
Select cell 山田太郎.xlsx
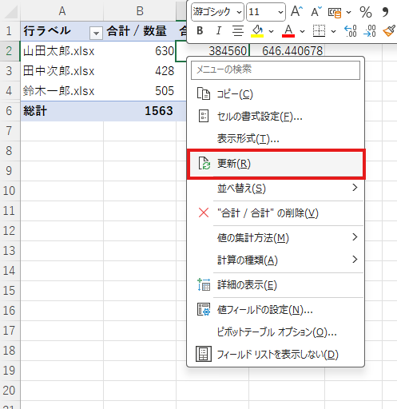[x=62, y=51]
